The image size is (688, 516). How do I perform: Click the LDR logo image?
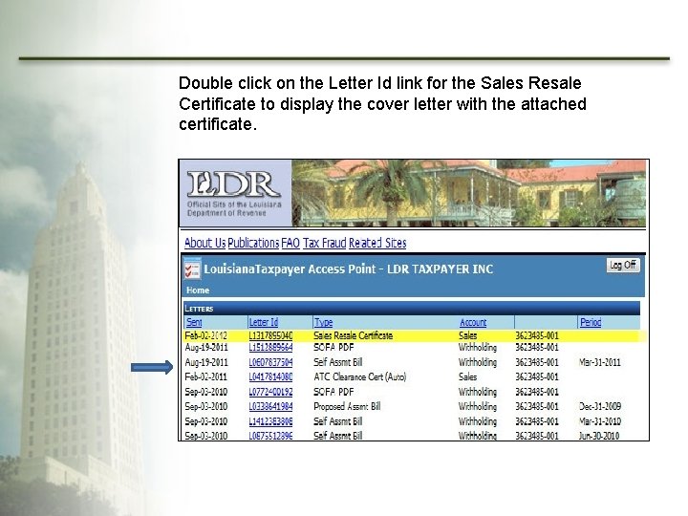(235, 193)
